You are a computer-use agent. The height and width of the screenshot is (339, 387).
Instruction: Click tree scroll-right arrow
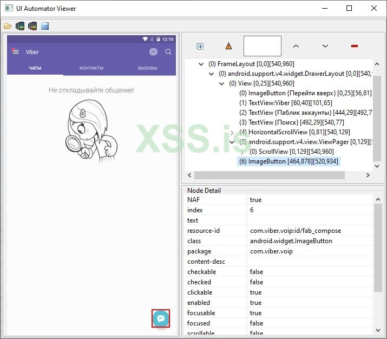pyautogui.click(x=368, y=175)
